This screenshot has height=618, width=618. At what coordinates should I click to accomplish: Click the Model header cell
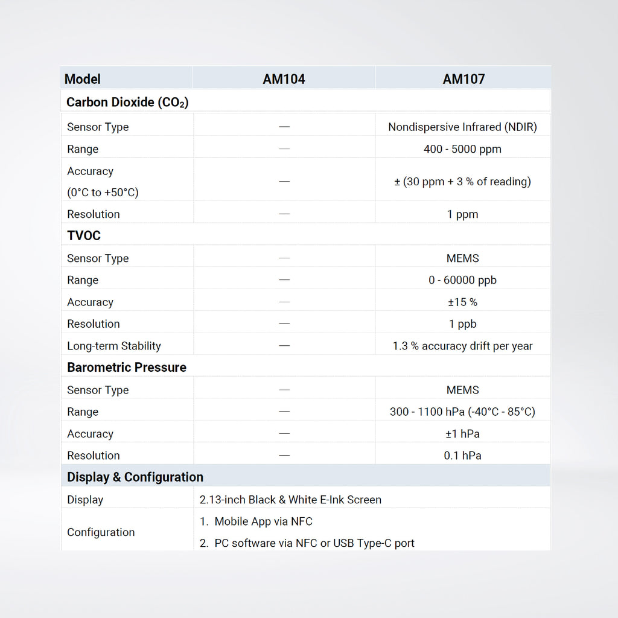click(x=83, y=79)
